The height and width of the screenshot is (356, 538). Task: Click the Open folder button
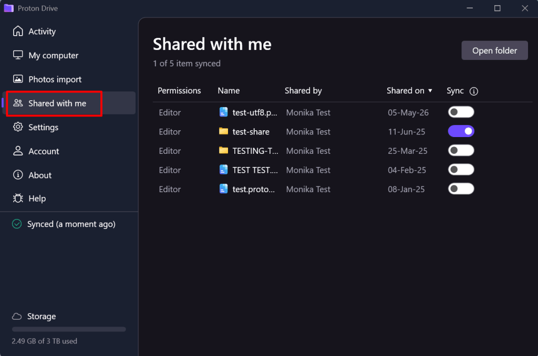[x=494, y=50]
